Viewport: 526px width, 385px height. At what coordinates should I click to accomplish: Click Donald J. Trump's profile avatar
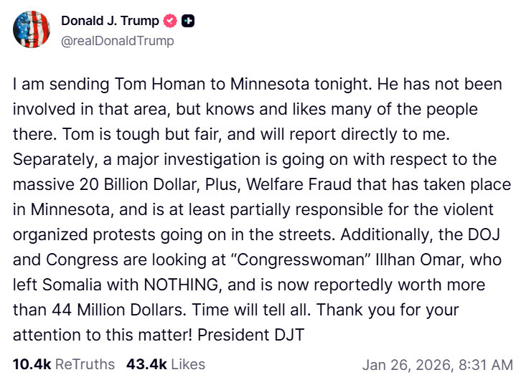[x=32, y=30]
